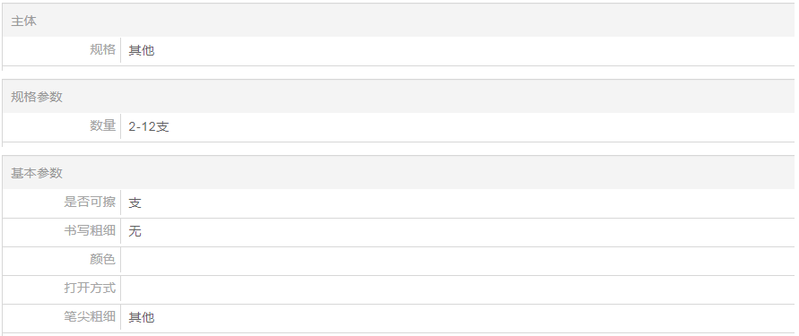Click the 其他 value beside 笔尖粗细
Image resolution: width=799 pixels, height=336 pixels.
click(141, 318)
